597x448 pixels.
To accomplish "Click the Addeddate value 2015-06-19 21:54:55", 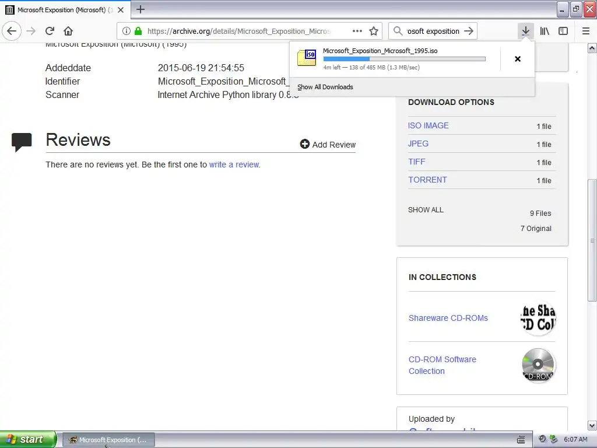I will 201,68.
